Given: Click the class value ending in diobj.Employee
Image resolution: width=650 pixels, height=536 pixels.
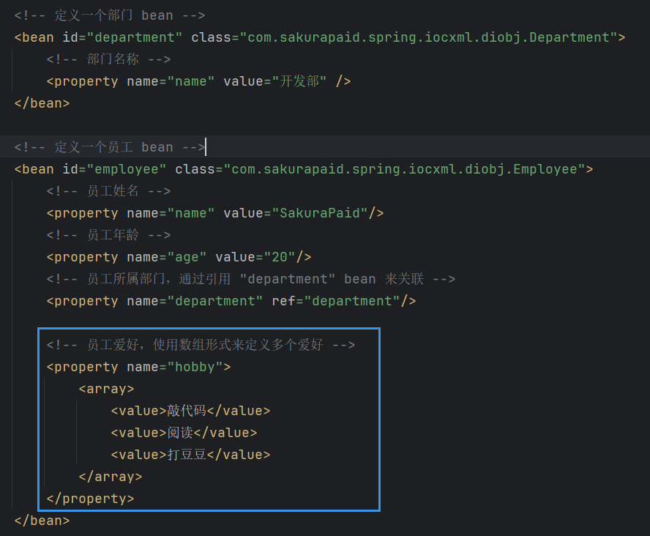Looking at the screenshot, I should click(x=404, y=169).
